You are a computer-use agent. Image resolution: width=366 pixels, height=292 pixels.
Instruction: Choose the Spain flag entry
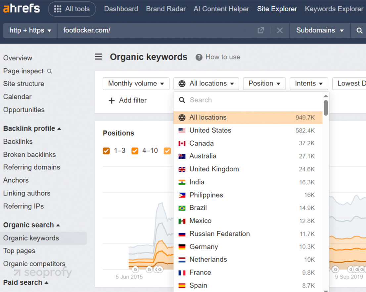click(248, 285)
